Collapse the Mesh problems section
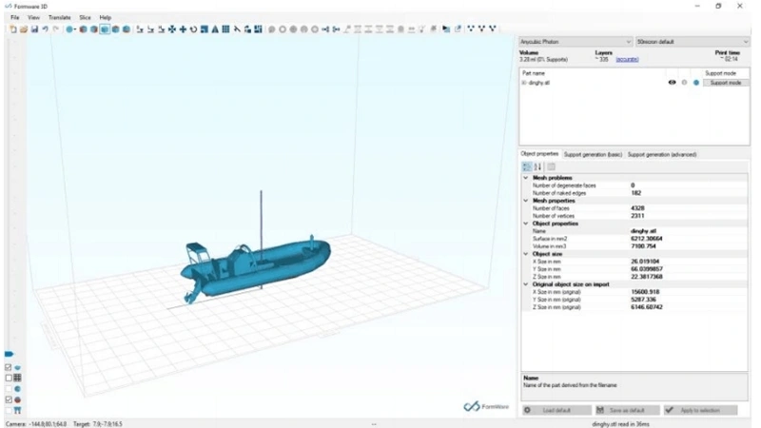 (526, 178)
